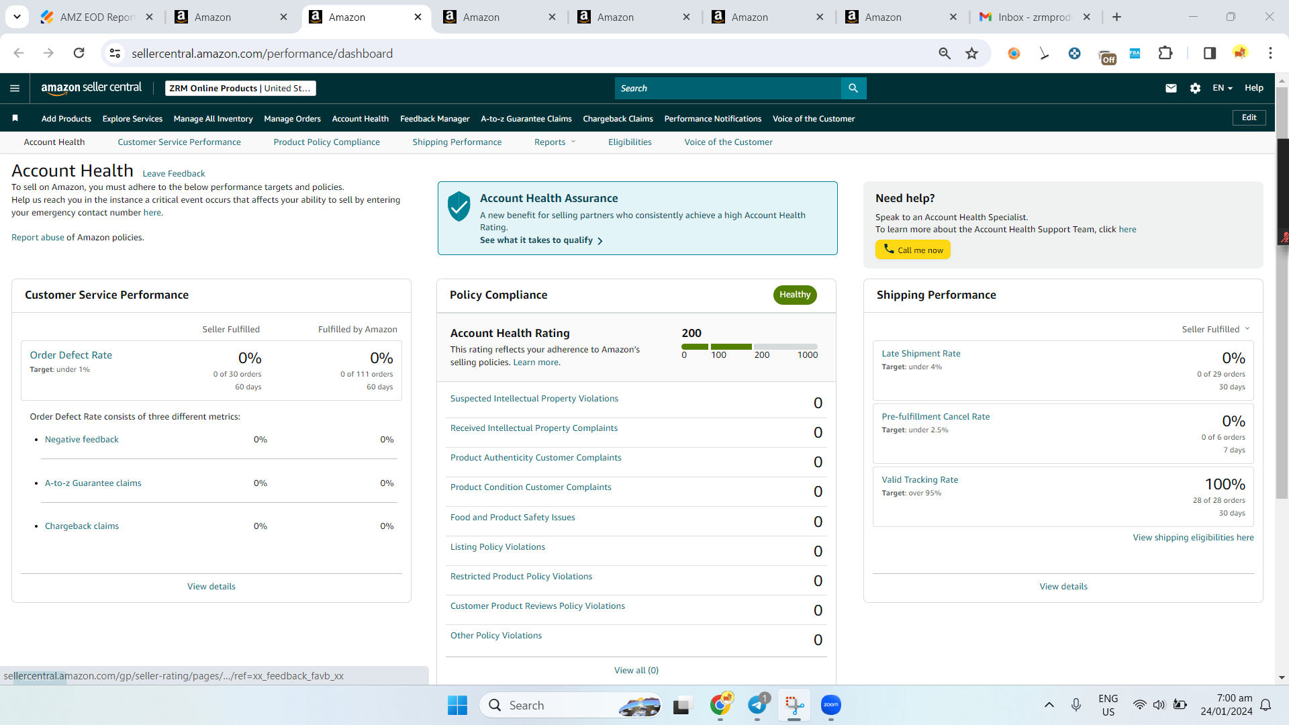Open Eligibilities tab
The image size is (1289, 725).
(x=630, y=142)
